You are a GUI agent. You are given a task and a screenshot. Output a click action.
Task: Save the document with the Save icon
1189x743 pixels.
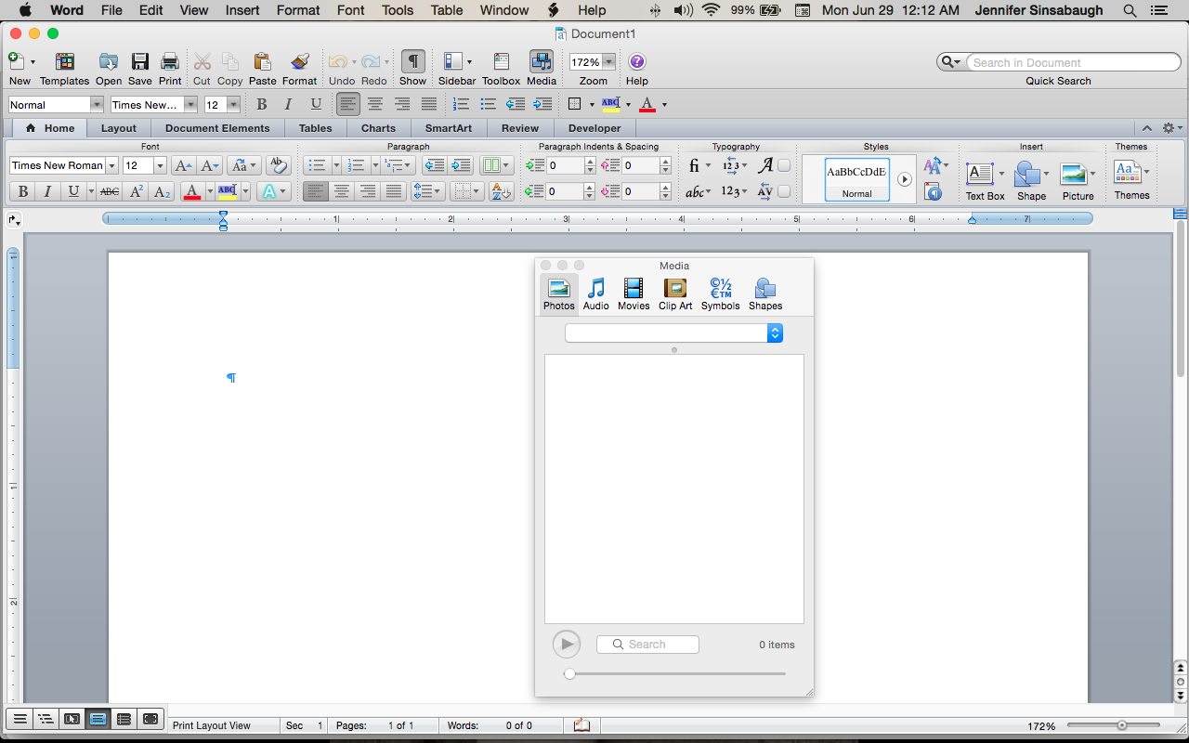pos(140,62)
